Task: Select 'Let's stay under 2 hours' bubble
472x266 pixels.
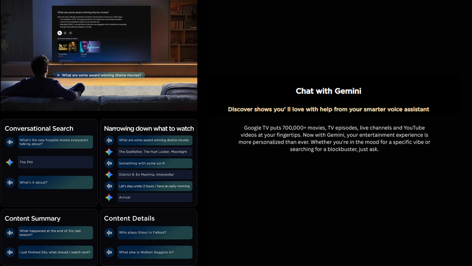Action: tap(155, 186)
